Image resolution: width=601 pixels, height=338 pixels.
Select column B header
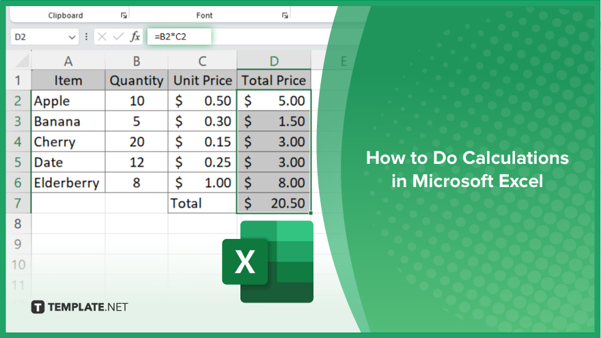point(137,61)
